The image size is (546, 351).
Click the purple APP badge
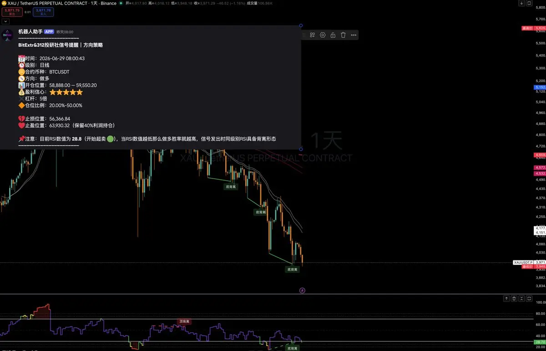[x=49, y=32]
